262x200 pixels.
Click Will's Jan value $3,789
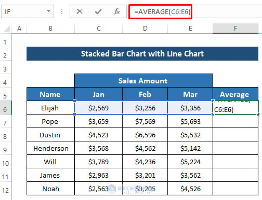[99, 162]
